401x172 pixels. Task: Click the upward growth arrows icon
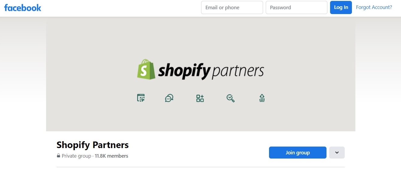click(262, 98)
